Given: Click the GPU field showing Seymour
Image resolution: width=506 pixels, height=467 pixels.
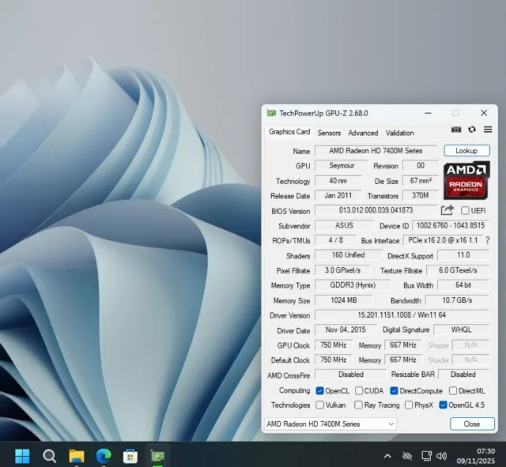Looking at the screenshot, I should [342, 166].
